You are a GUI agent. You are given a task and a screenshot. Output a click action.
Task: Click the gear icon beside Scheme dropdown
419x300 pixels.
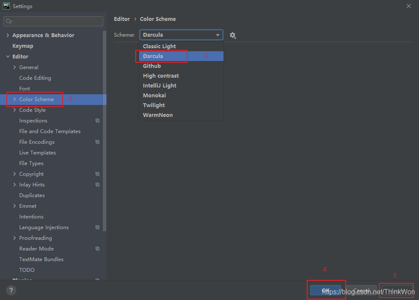tap(233, 35)
